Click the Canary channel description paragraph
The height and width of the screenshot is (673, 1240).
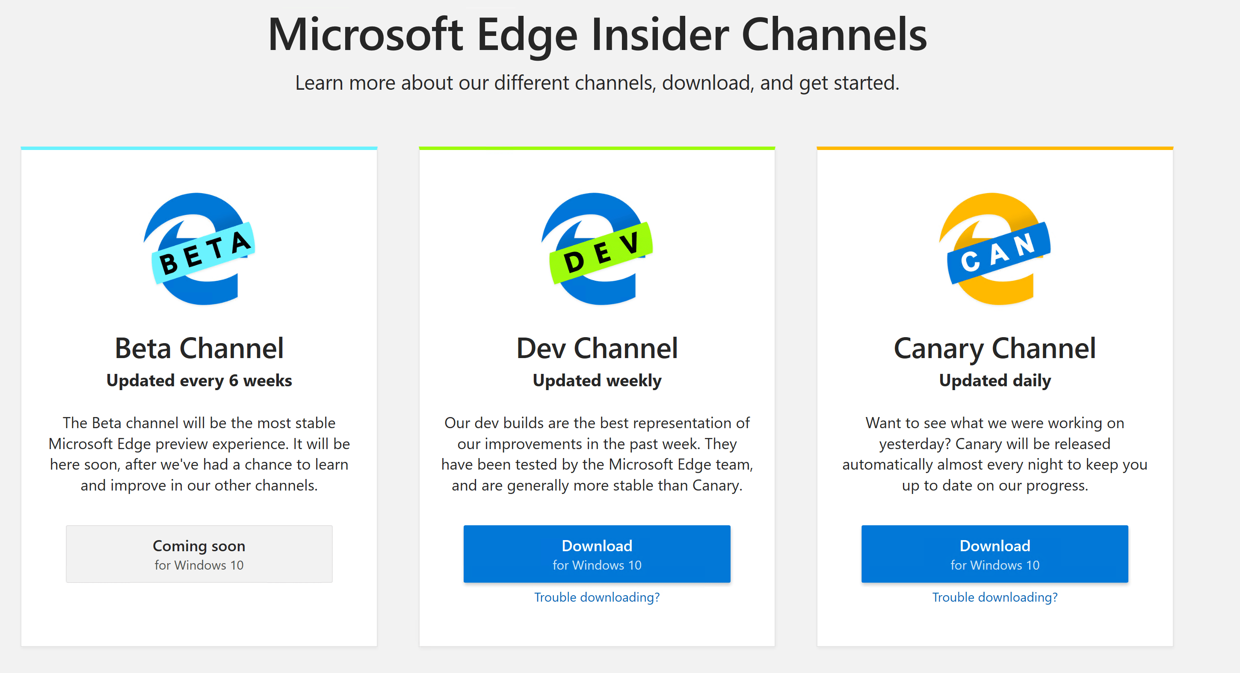pyautogui.click(x=994, y=454)
